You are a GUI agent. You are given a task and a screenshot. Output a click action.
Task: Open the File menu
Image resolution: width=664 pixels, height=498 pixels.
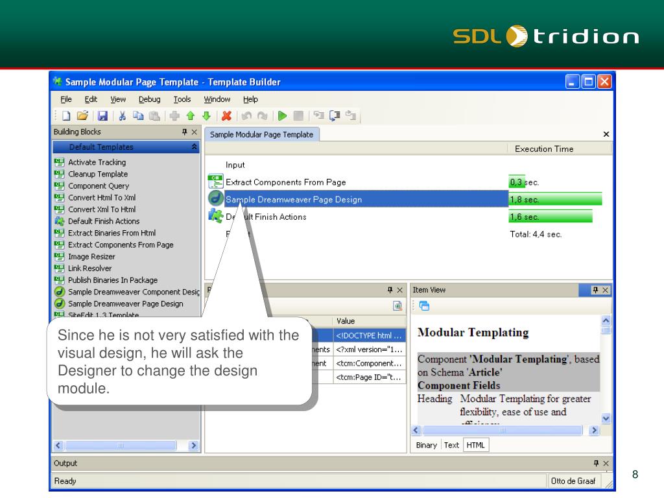66,99
